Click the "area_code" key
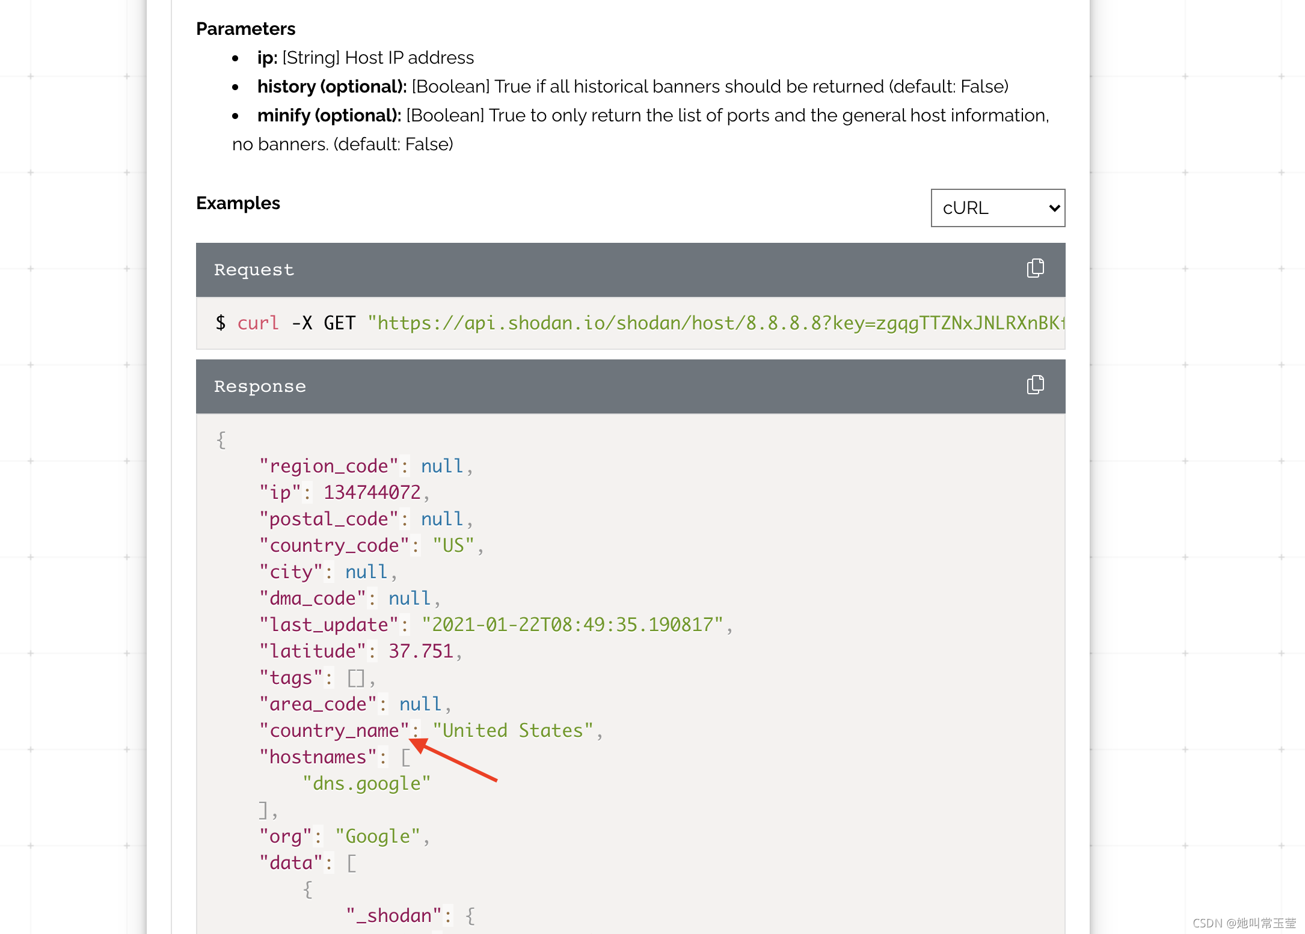The width and height of the screenshot is (1305, 934). click(x=318, y=704)
